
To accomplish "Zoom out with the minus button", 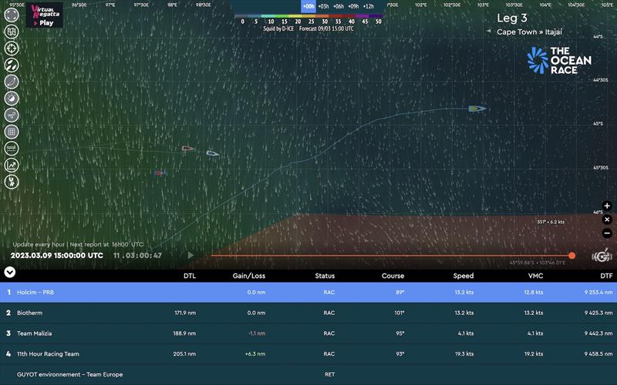I will point(607,233).
